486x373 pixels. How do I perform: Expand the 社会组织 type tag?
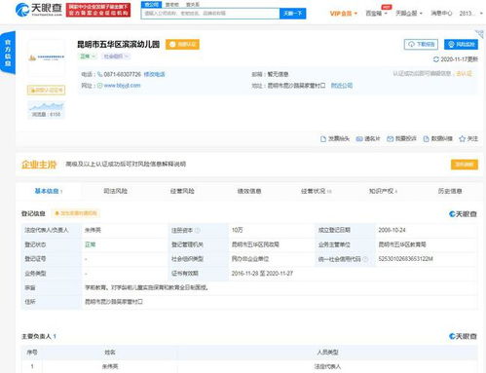(116, 56)
